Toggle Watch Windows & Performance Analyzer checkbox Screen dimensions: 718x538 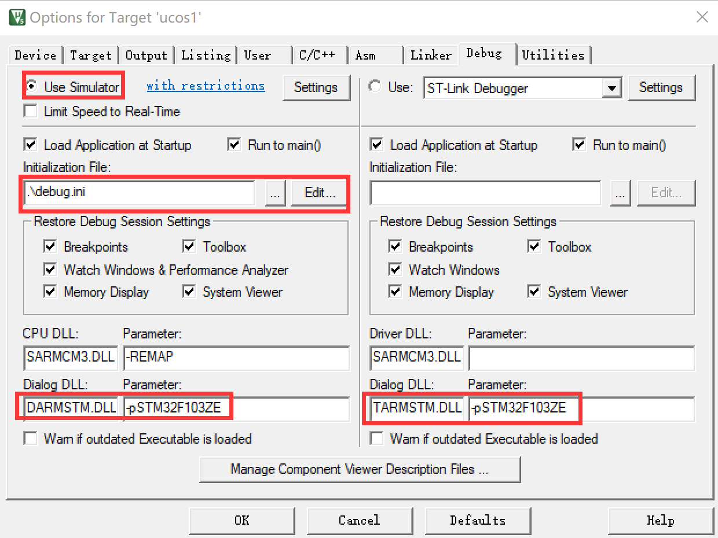[x=50, y=270]
